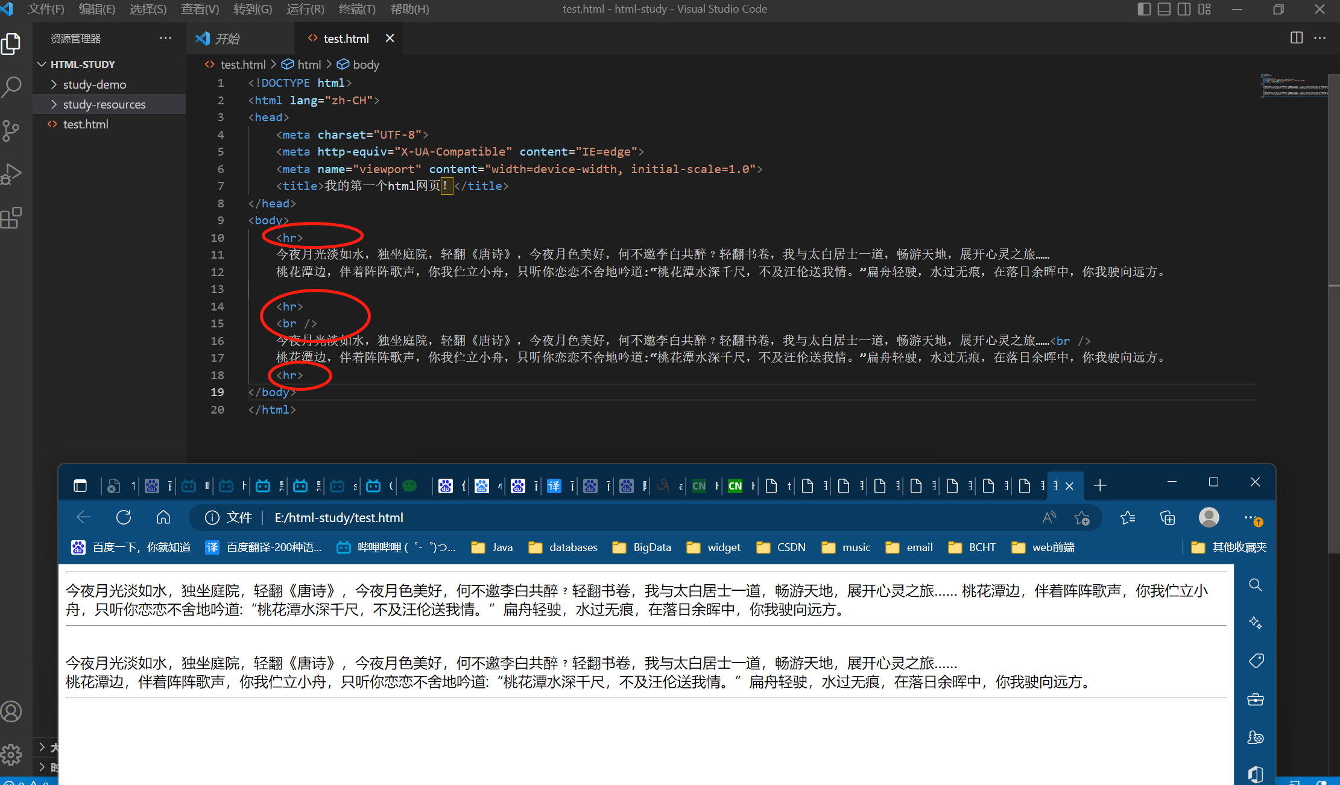Open the Search view in activity bar
This screenshot has width=1340, height=785.
point(12,87)
